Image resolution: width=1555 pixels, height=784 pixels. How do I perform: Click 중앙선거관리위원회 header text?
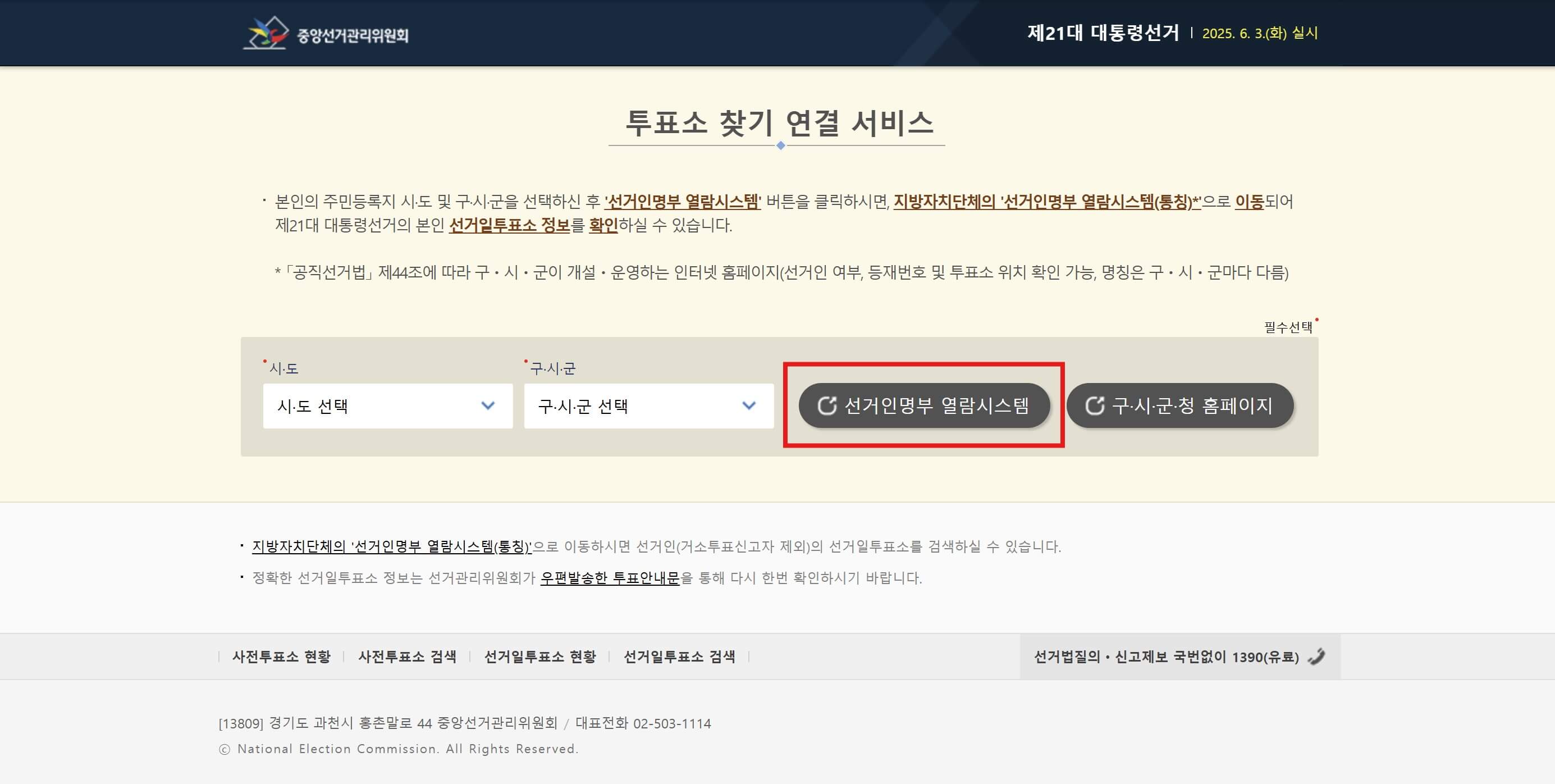point(353,35)
